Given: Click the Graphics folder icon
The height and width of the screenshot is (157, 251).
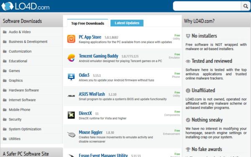Looking at the screenshot, I should (x=5, y=81).
